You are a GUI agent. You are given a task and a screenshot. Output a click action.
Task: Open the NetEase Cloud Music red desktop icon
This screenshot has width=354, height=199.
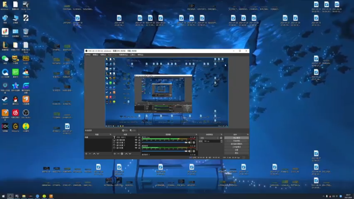[x=15, y=114]
